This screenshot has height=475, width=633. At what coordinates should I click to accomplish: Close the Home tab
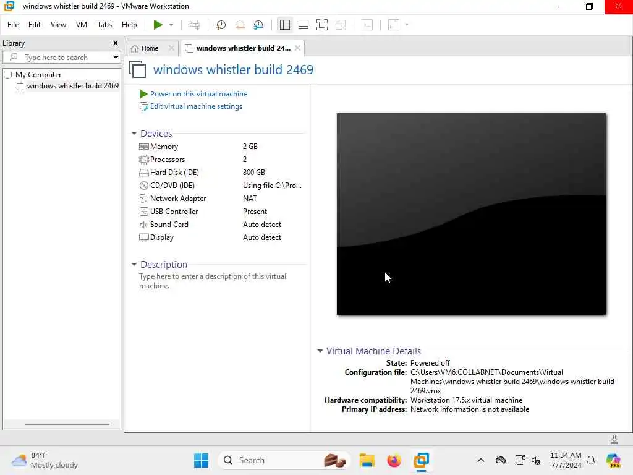pos(171,48)
